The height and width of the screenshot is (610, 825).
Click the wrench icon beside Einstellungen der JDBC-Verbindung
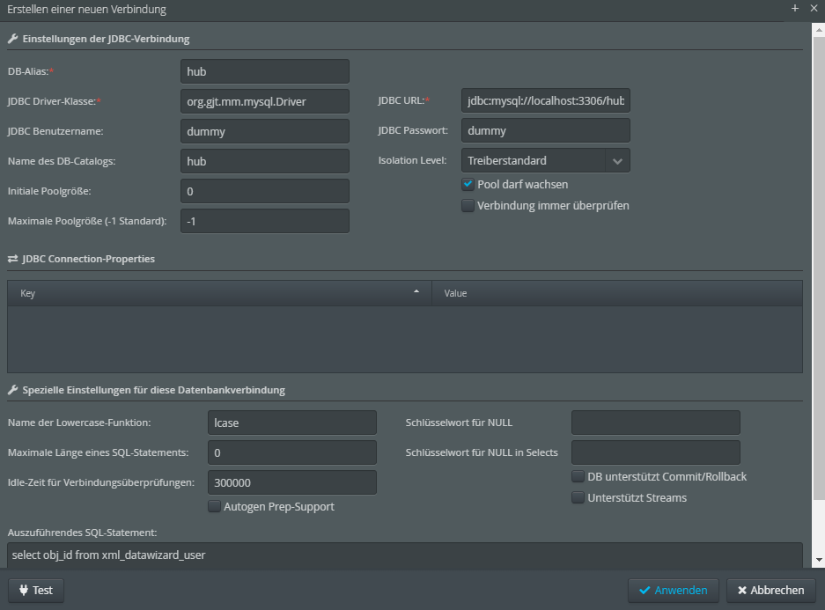12,39
